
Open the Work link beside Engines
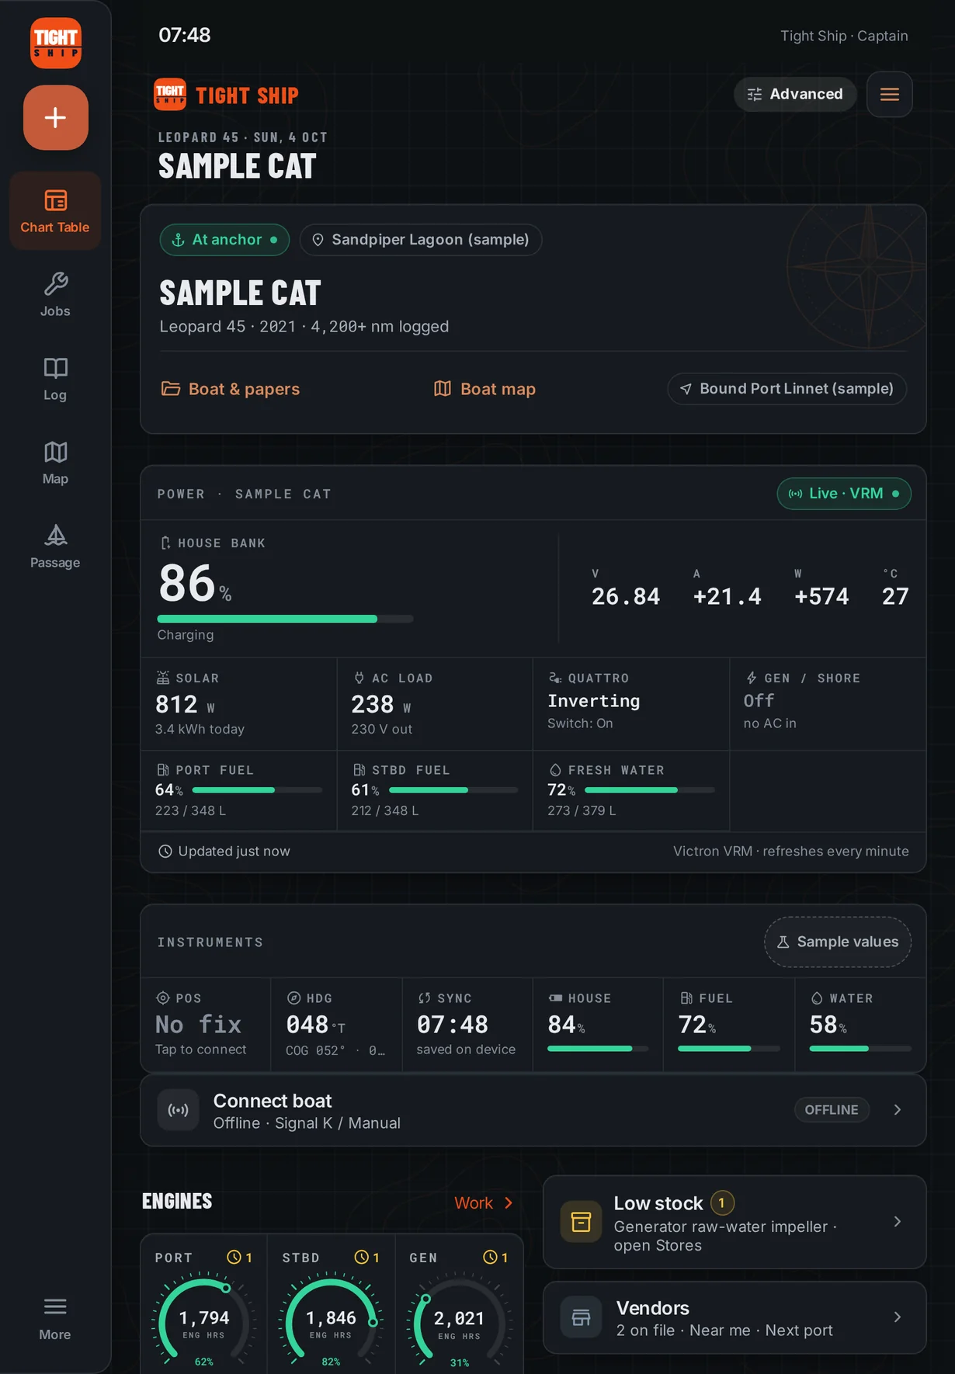tap(484, 1202)
